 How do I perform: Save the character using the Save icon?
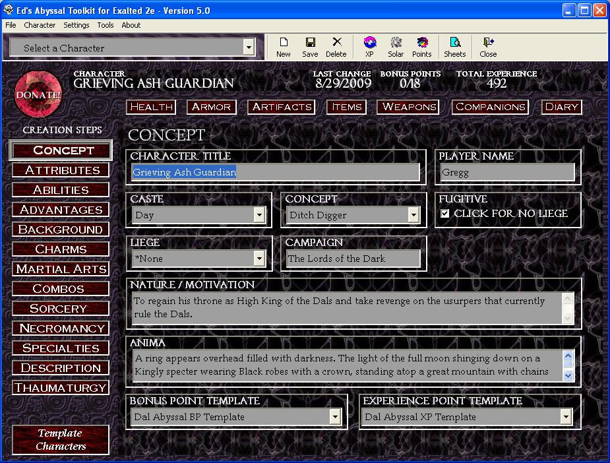[309, 46]
